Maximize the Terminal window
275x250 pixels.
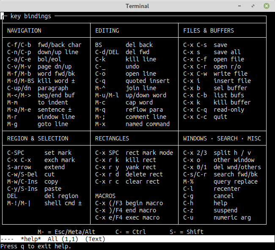(x=253, y=6)
